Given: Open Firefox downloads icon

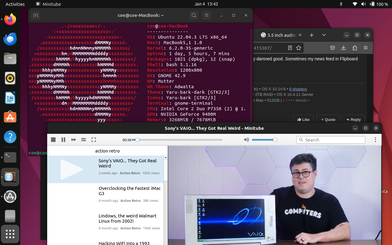Looking at the screenshot, I should 343,48.
